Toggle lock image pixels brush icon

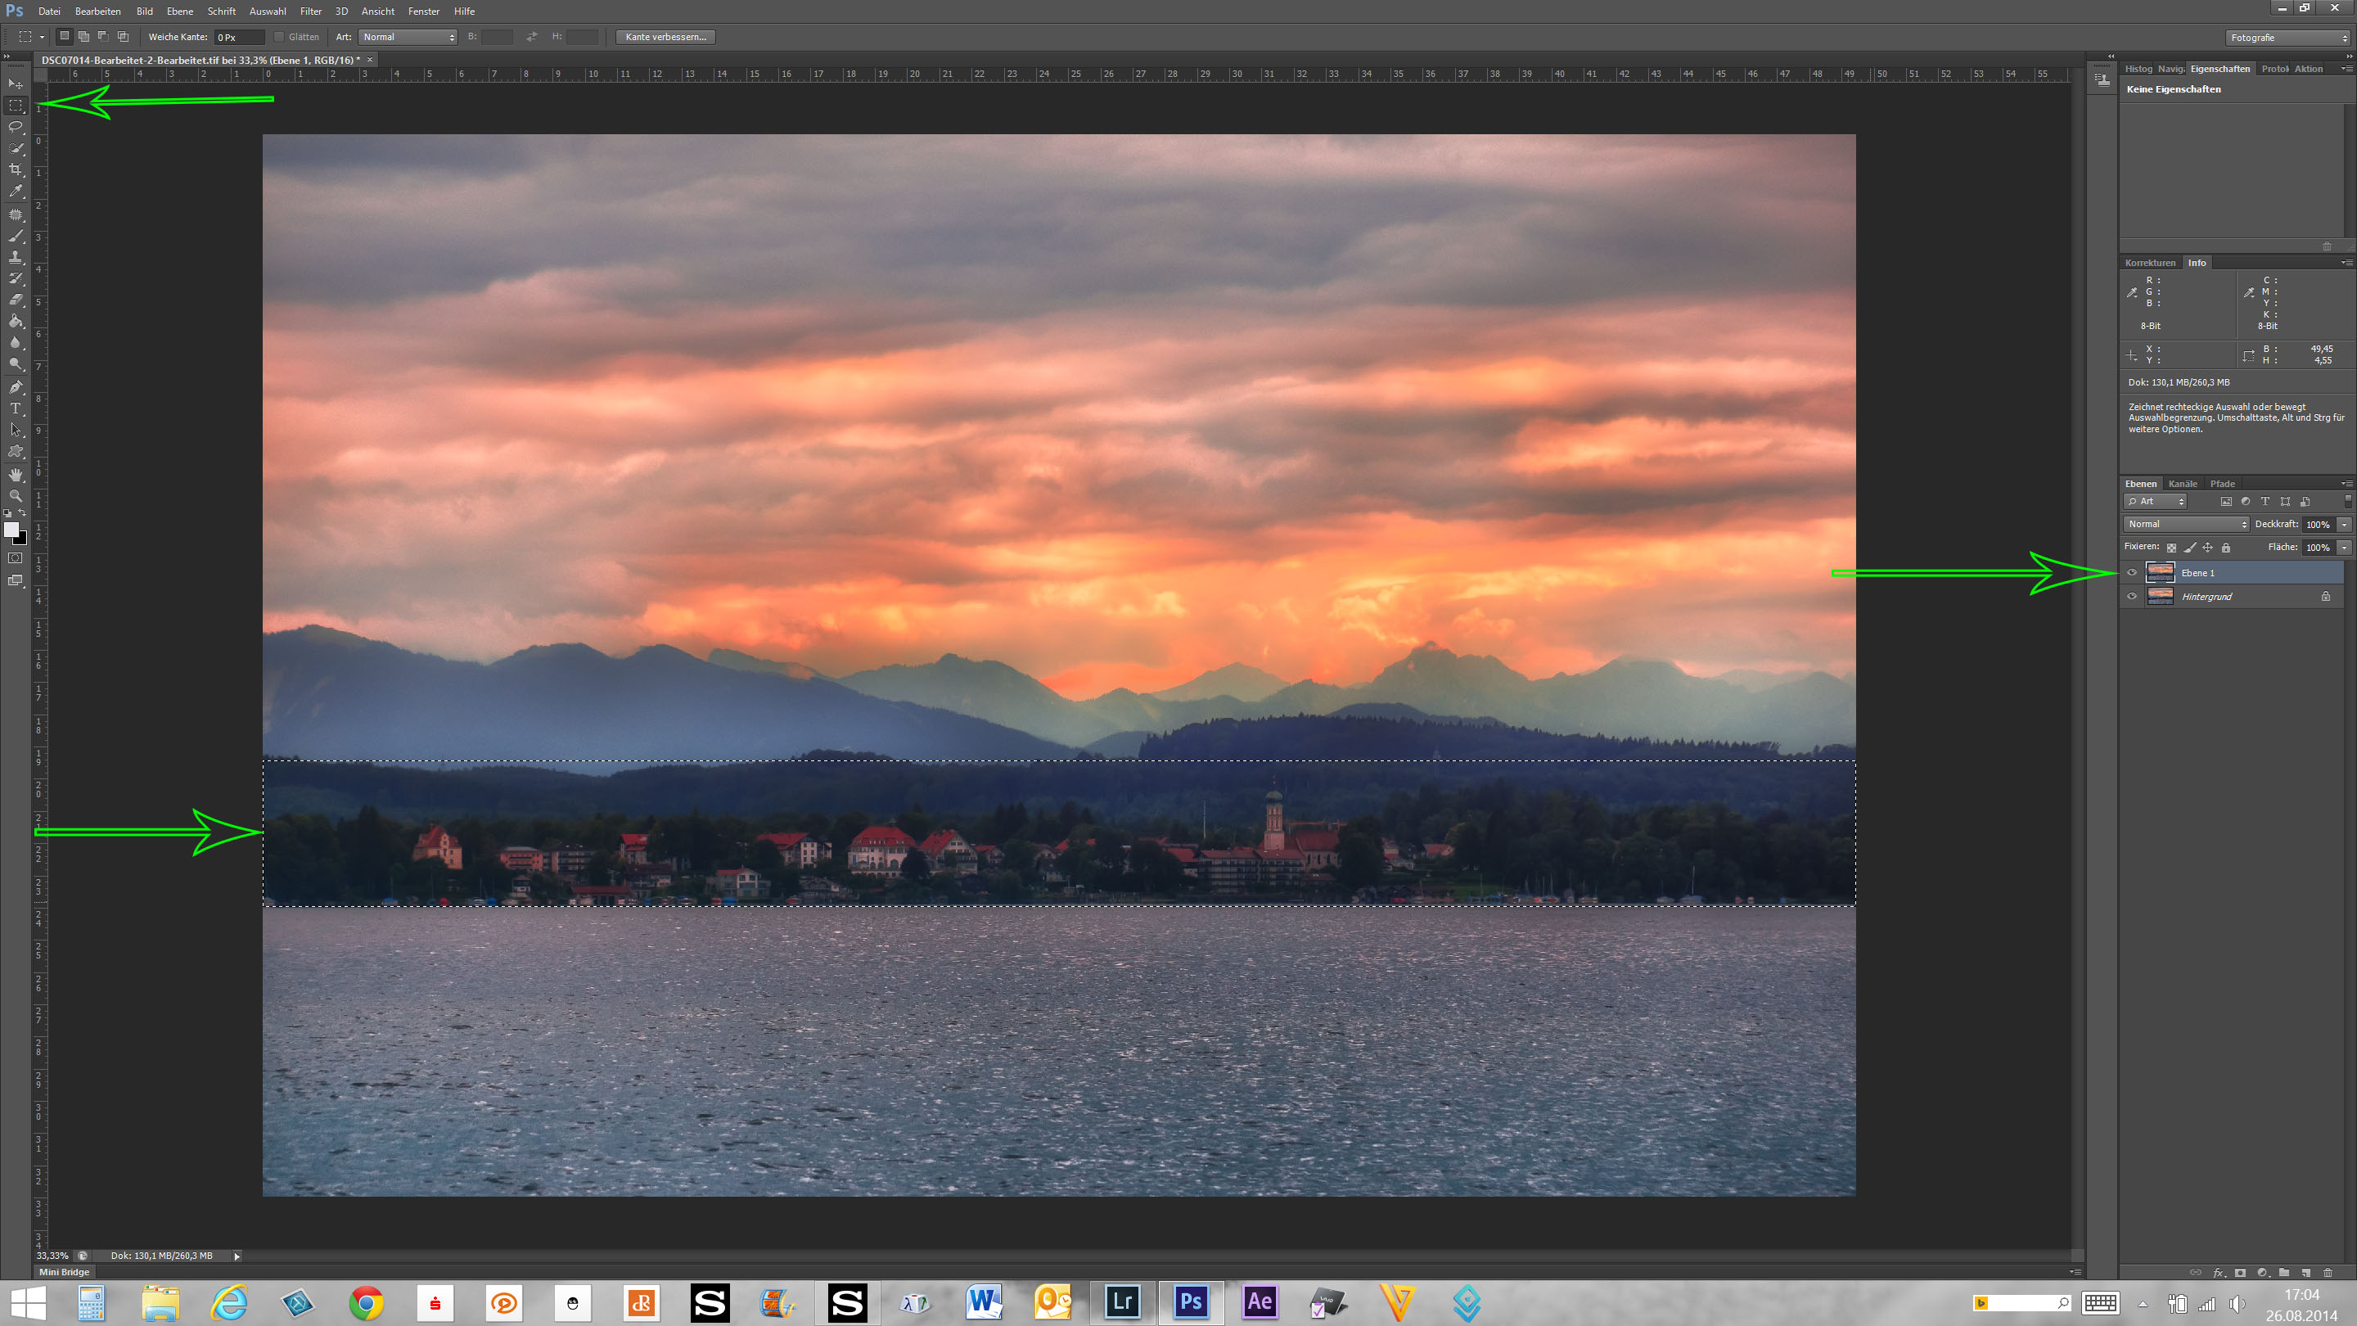click(2189, 548)
